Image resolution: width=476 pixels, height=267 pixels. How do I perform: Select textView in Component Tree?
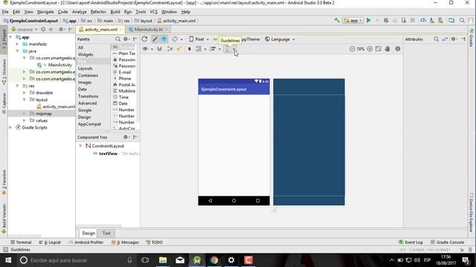coord(108,154)
